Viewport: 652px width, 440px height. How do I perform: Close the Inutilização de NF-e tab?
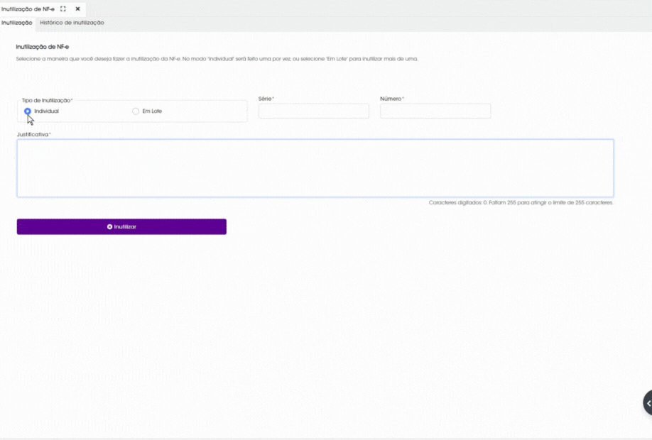click(77, 9)
